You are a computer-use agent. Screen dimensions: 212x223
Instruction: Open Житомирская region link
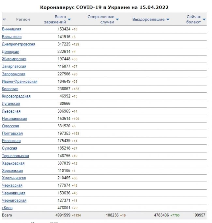tap(14, 59)
